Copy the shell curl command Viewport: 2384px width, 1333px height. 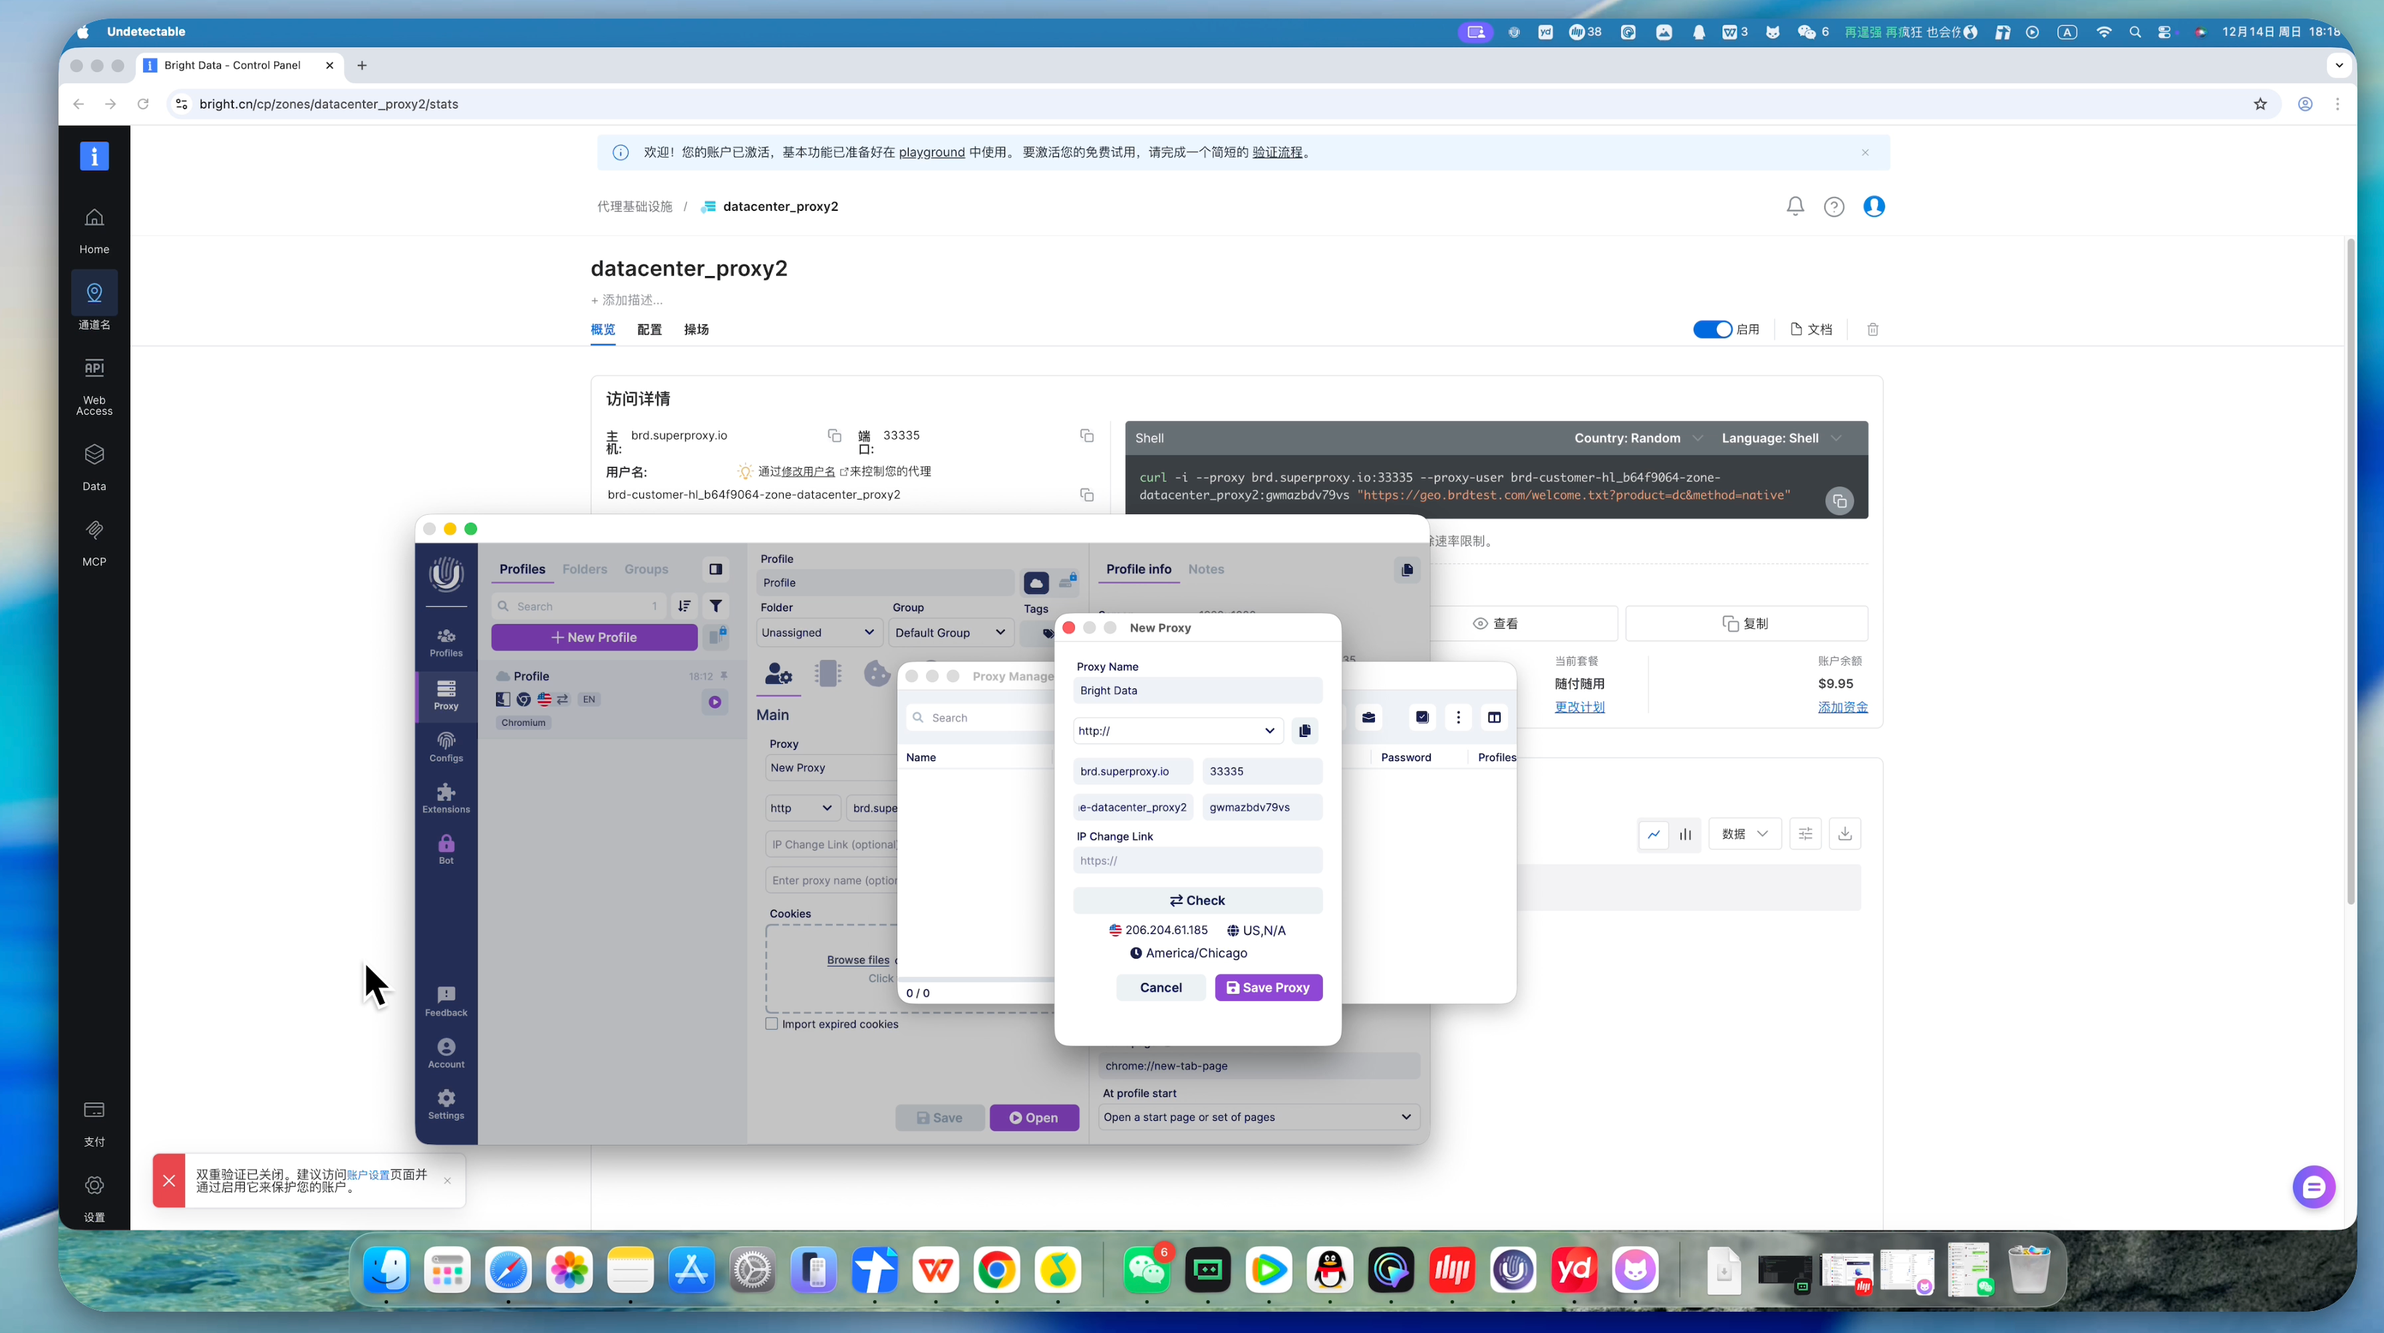(1839, 501)
